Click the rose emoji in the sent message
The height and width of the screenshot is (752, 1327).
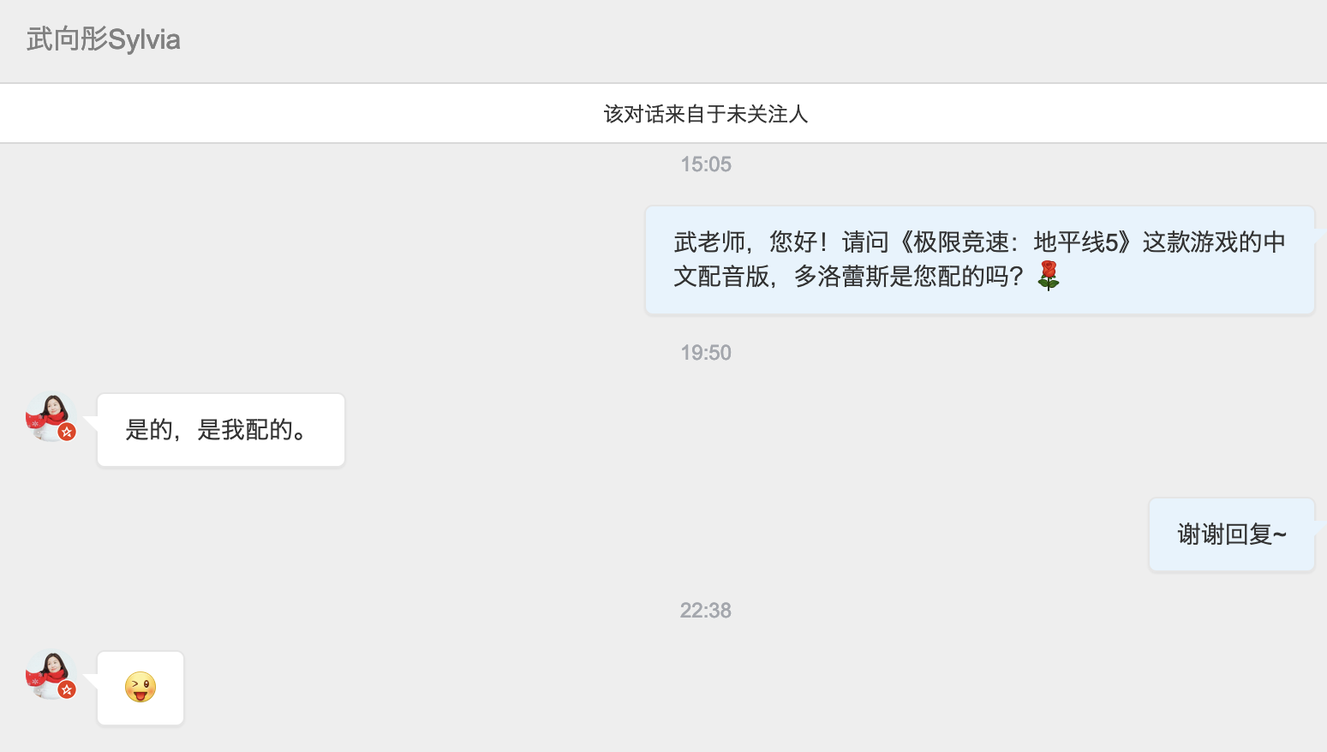(1049, 276)
